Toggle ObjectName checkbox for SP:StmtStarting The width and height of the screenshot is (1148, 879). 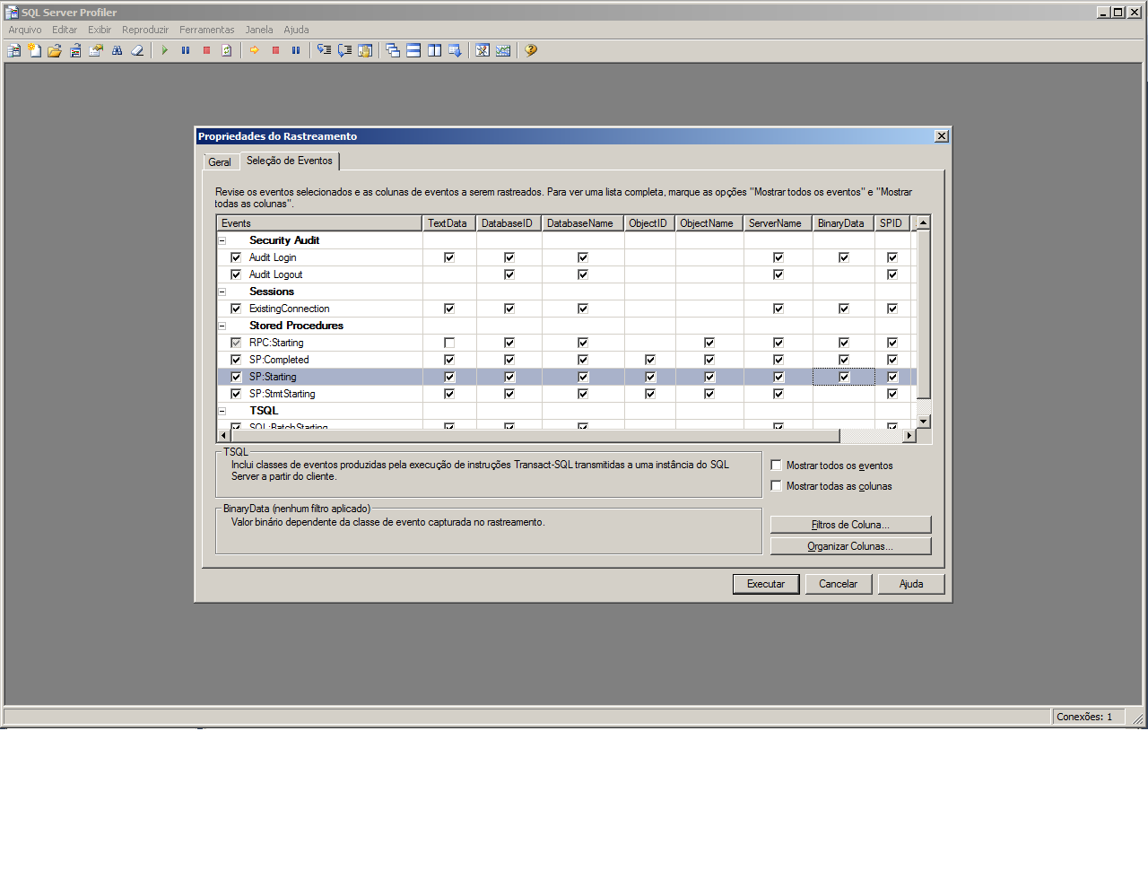point(709,394)
